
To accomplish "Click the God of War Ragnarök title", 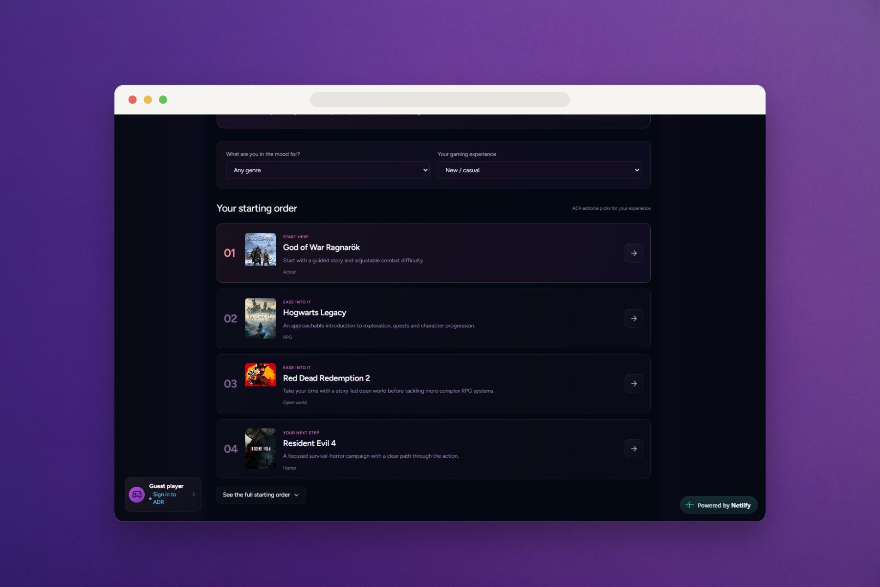I will point(321,248).
